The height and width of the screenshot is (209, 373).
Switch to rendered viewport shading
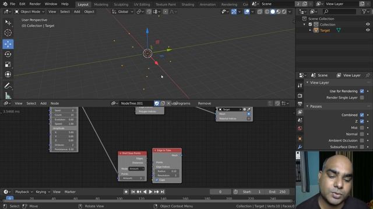tap(284, 12)
